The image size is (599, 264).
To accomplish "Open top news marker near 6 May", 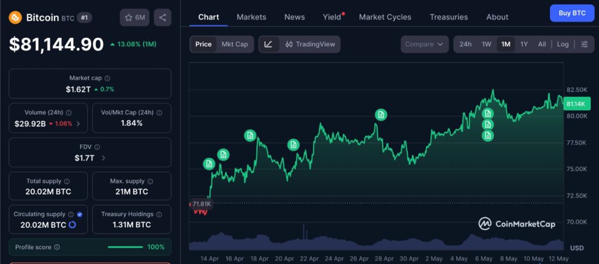I will [x=487, y=113].
